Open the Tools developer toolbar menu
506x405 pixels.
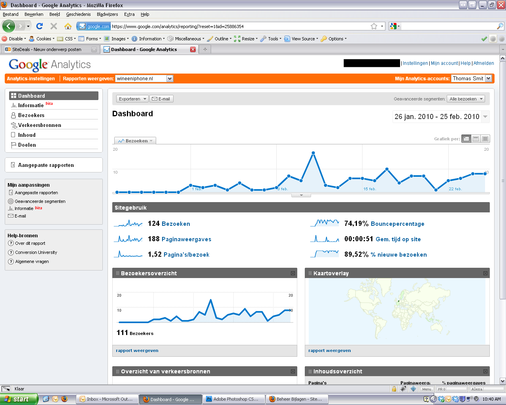pos(271,39)
